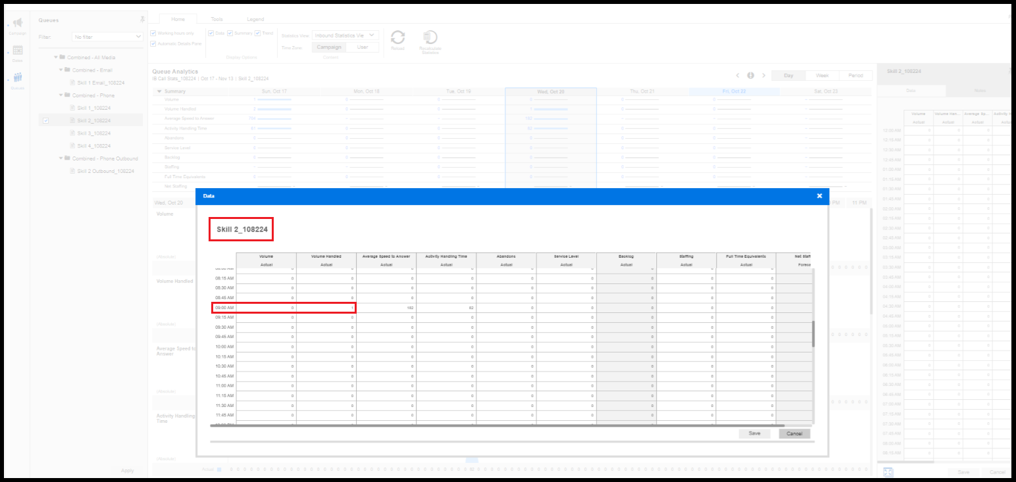Click Save in the Data dialog
Screen dimensions: 1016x482
point(755,433)
